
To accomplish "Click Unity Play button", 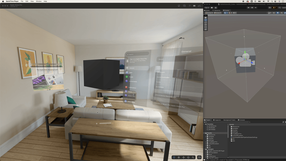I will pos(248,8).
